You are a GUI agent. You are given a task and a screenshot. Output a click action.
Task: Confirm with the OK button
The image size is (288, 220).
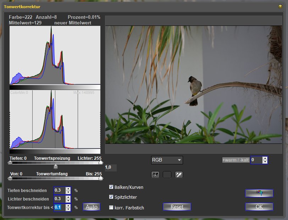pyautogui.click(x=259, y=207)
